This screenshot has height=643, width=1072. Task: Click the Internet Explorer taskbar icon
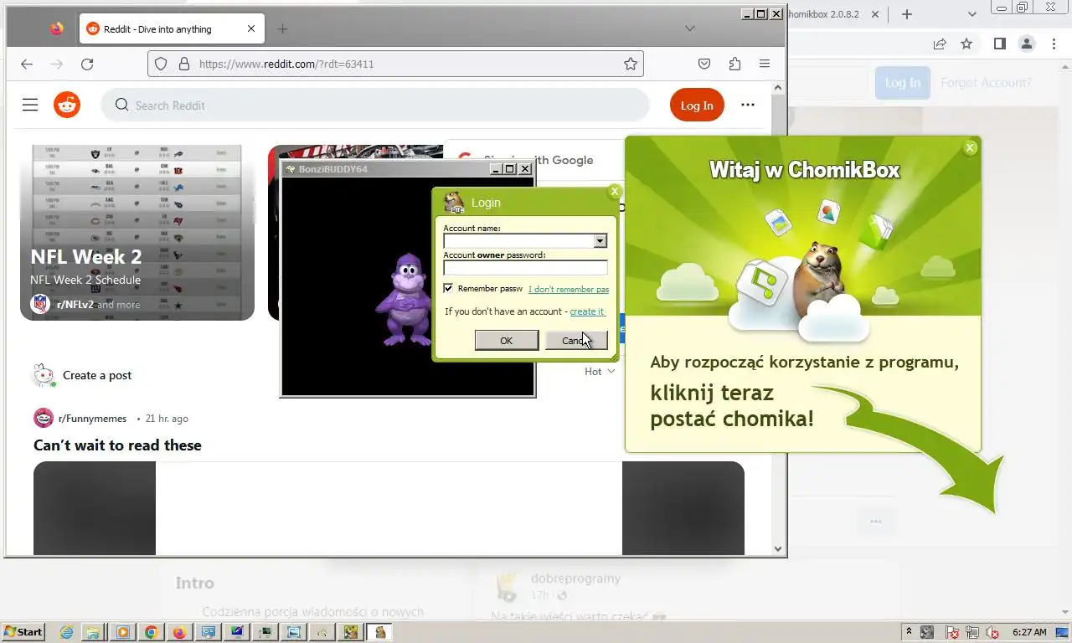67,632
